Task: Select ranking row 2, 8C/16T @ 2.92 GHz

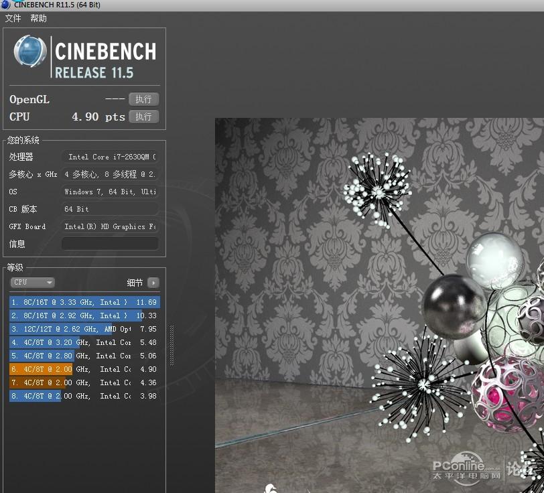Action: coord(84,315)
